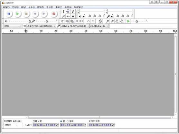Open the 편집 menu
This screenshot has width=179, height=134.
pos(15,7)
